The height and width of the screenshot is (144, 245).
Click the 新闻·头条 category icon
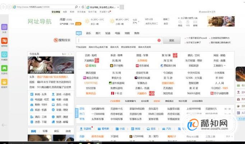(32, 94)
